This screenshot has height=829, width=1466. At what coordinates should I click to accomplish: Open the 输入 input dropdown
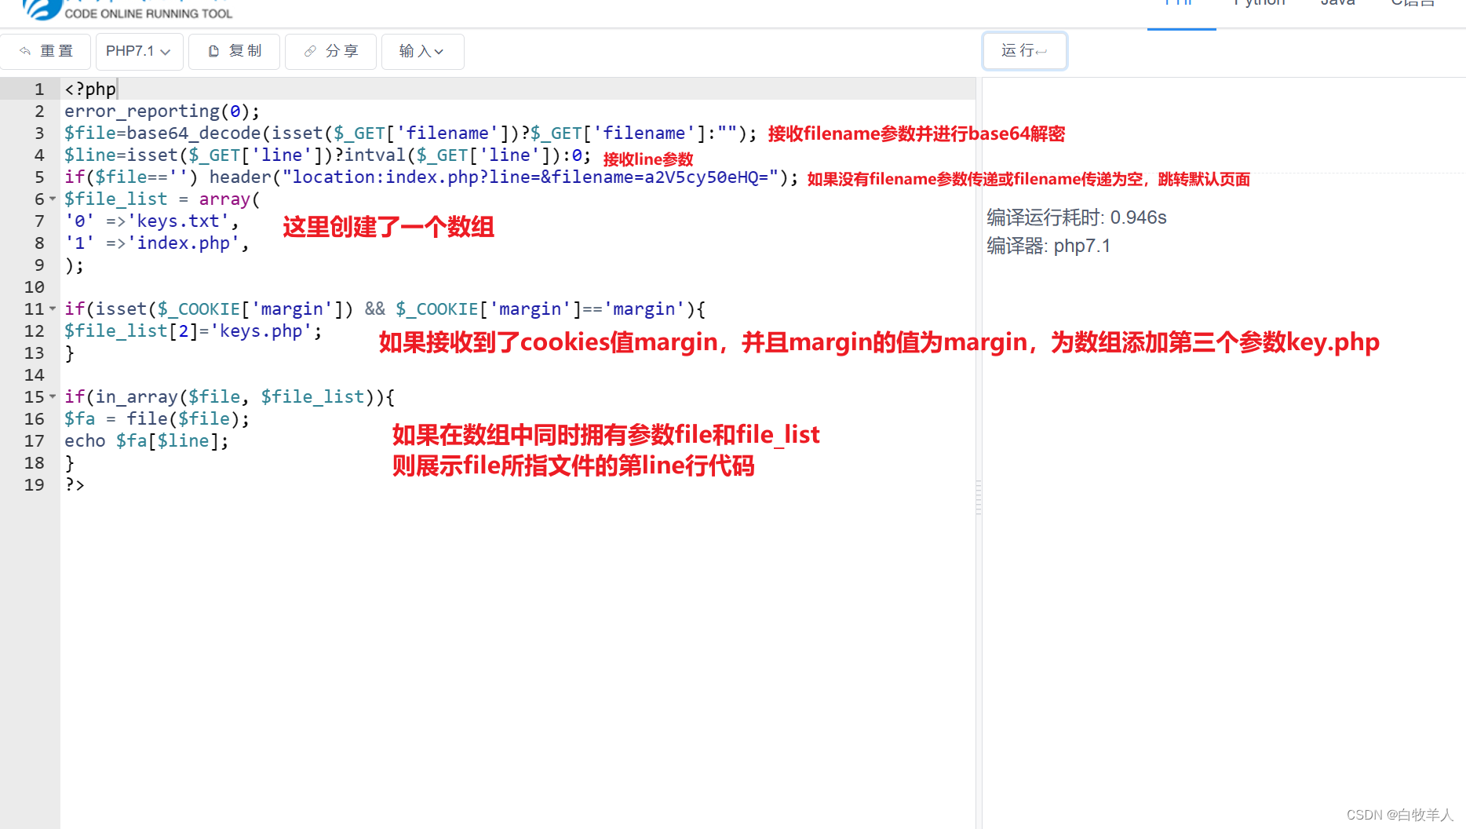click(x=422, y=51)
